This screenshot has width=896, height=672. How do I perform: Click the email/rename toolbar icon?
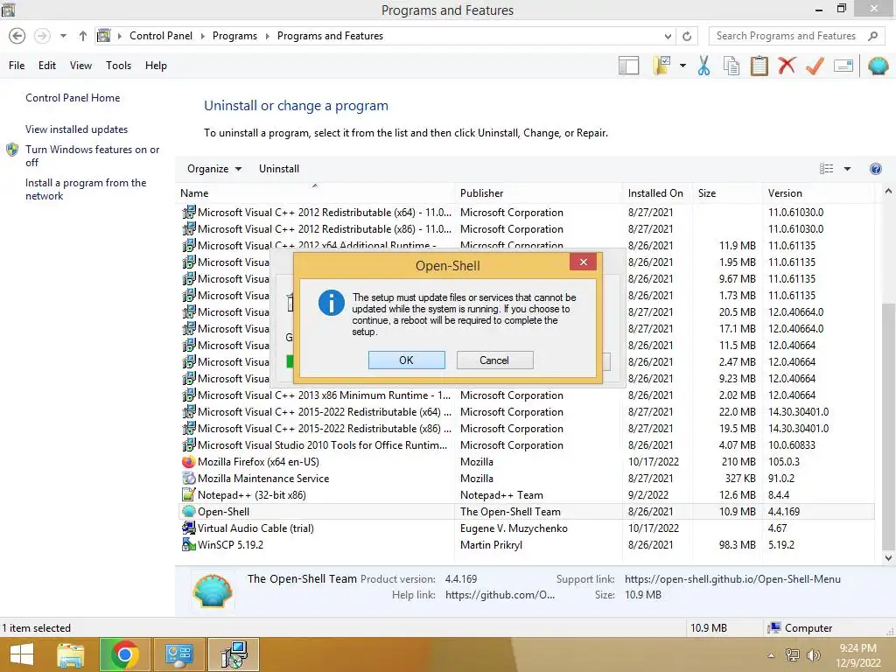pyautogui.click(x=843, y=66)
